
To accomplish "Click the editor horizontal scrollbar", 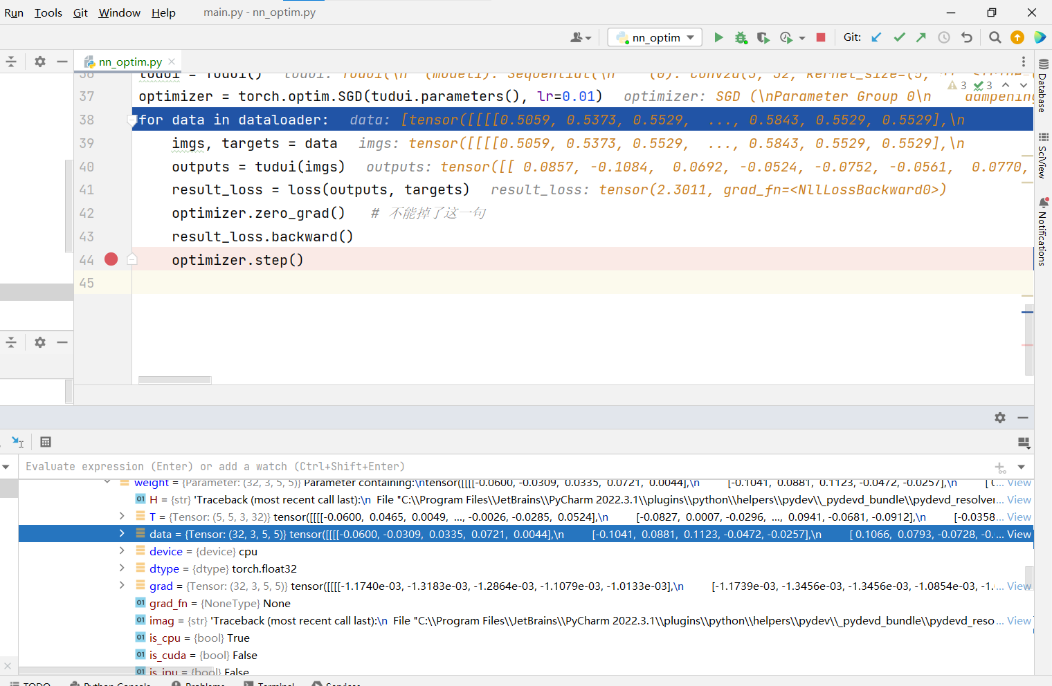I will (174, 380).
